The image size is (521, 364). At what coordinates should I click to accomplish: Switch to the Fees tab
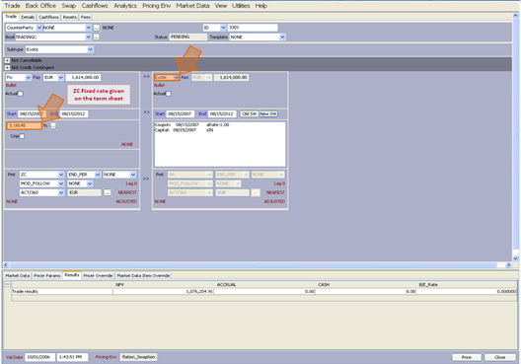(86, 17)
